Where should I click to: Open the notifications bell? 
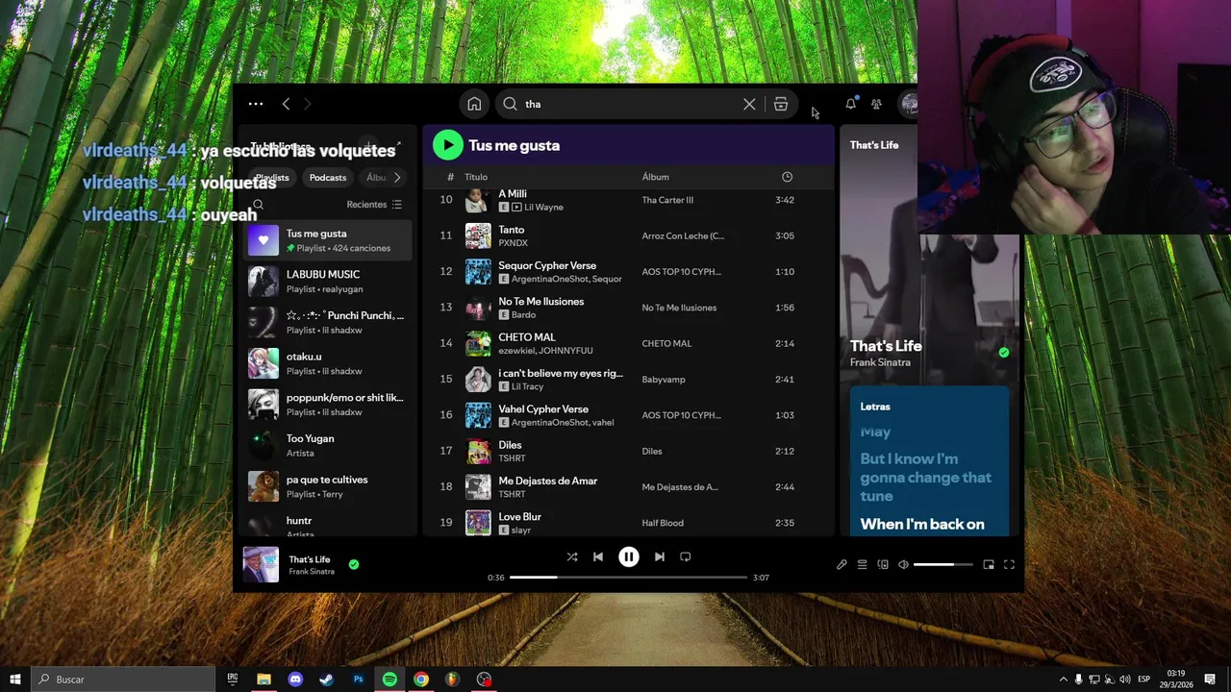pyautogui.click(x=850, y=104)
